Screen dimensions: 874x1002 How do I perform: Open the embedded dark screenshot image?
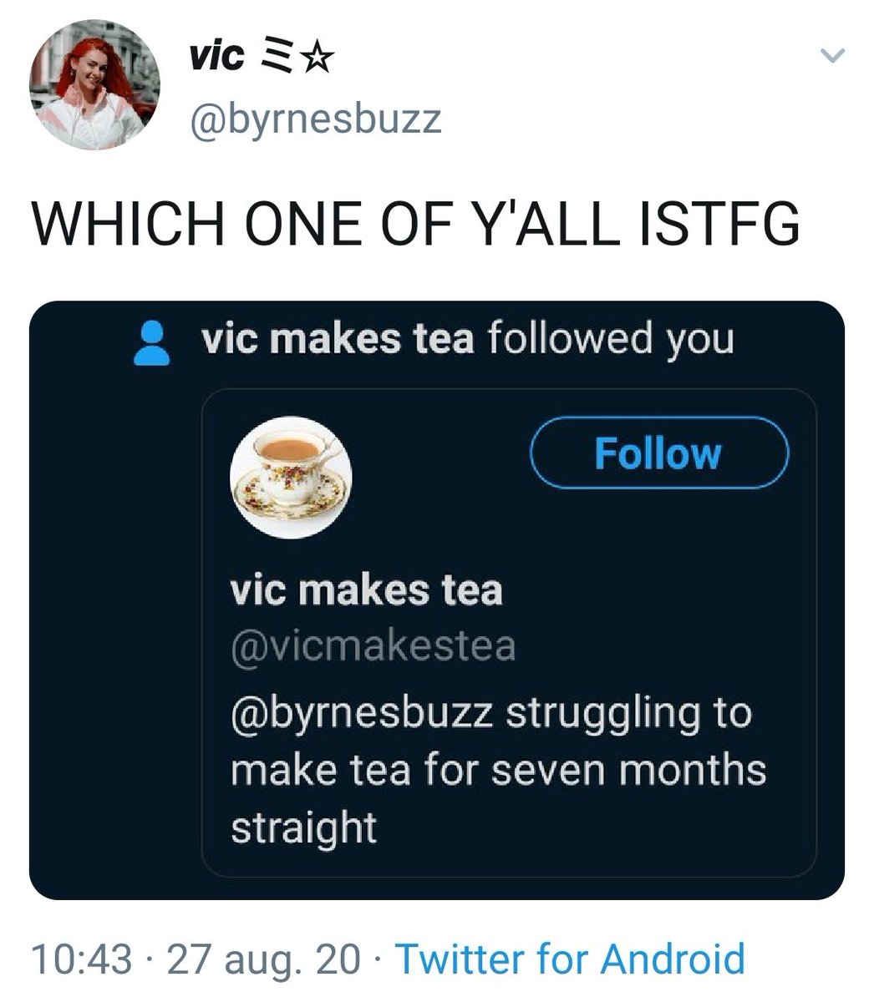437,600
